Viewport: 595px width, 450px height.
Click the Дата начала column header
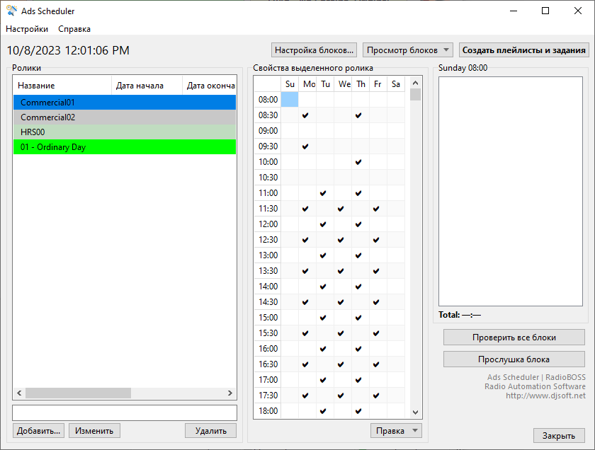[147, 86]
